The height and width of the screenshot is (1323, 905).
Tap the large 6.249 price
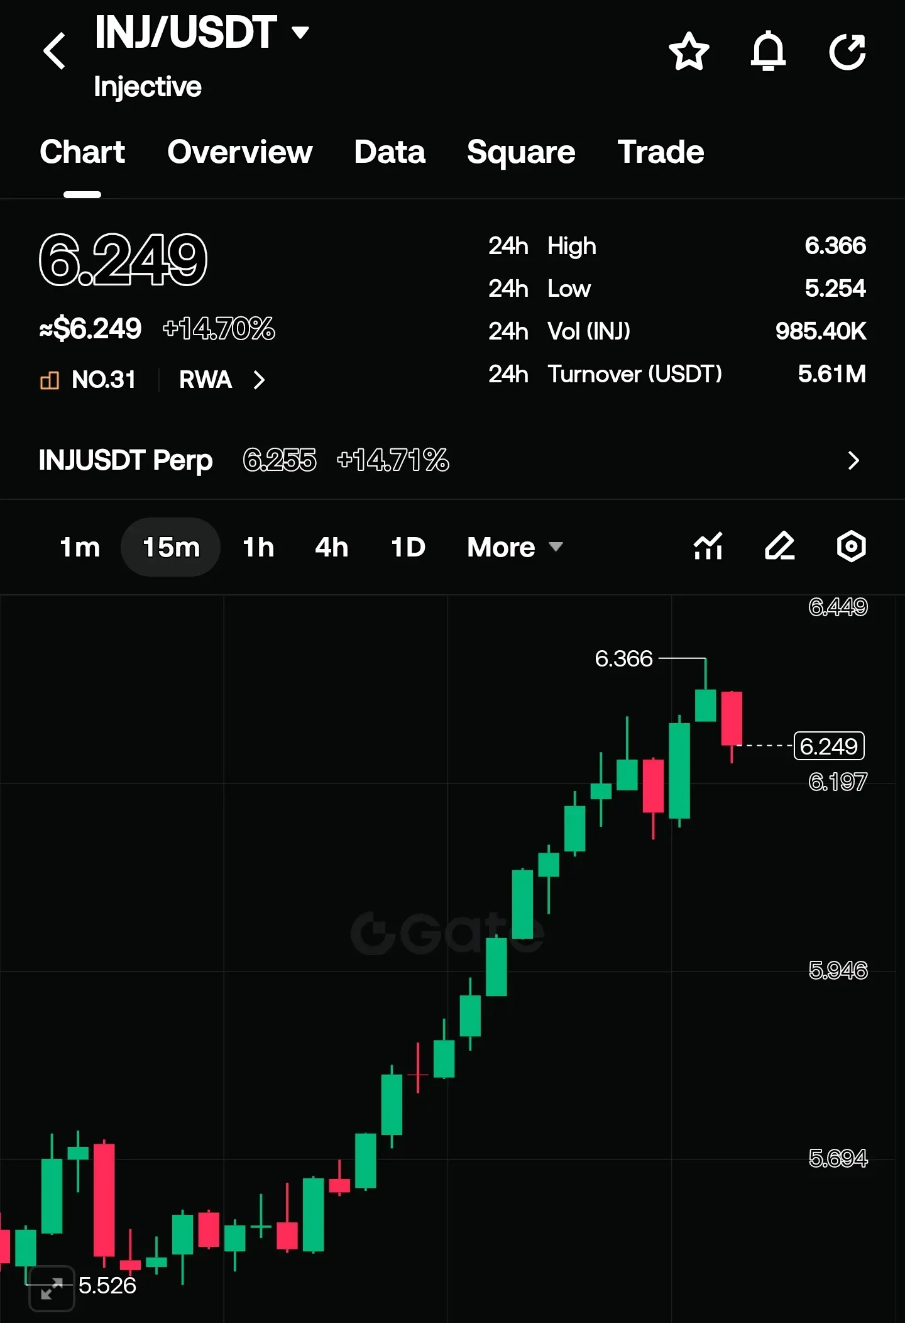123,259
